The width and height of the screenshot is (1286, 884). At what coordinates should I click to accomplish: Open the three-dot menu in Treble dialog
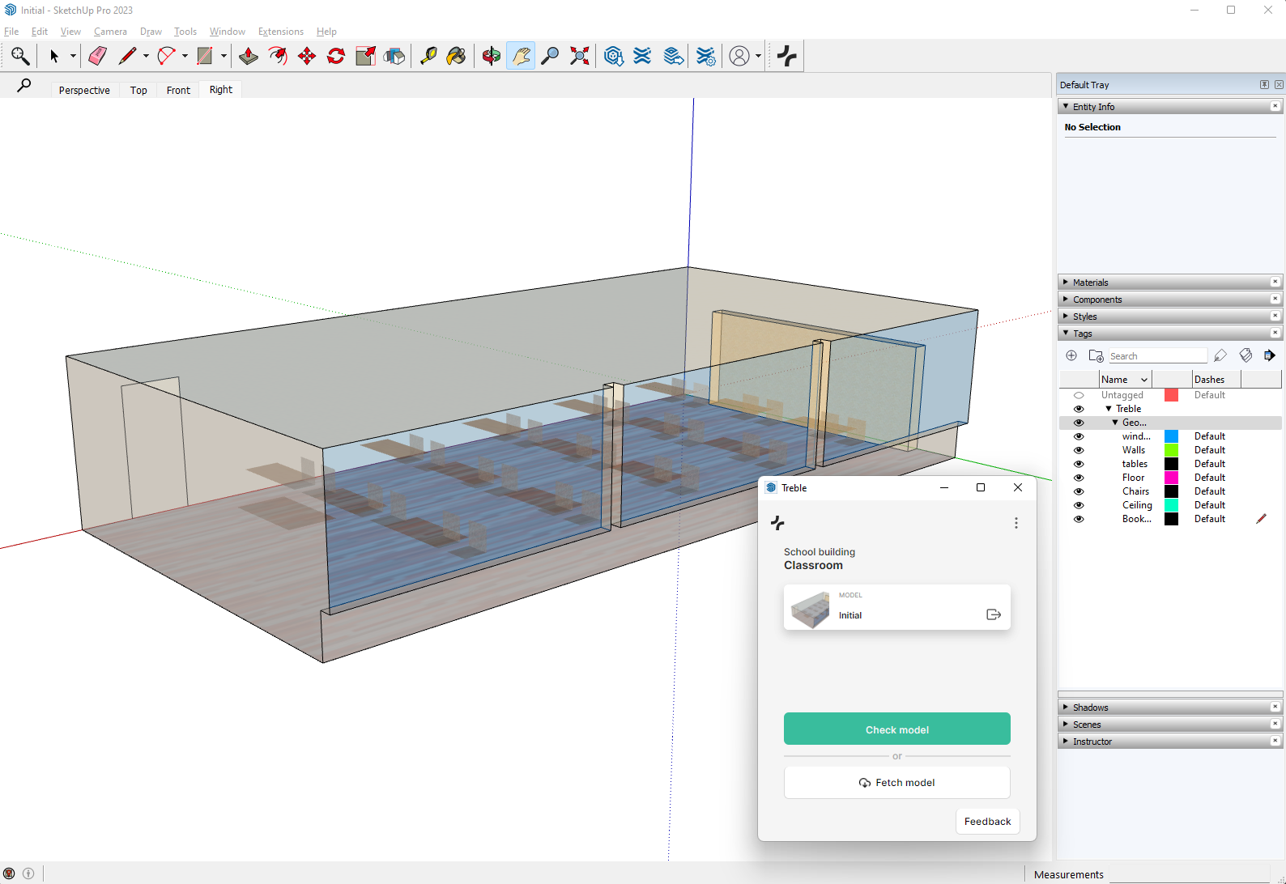coord(1016,523)
